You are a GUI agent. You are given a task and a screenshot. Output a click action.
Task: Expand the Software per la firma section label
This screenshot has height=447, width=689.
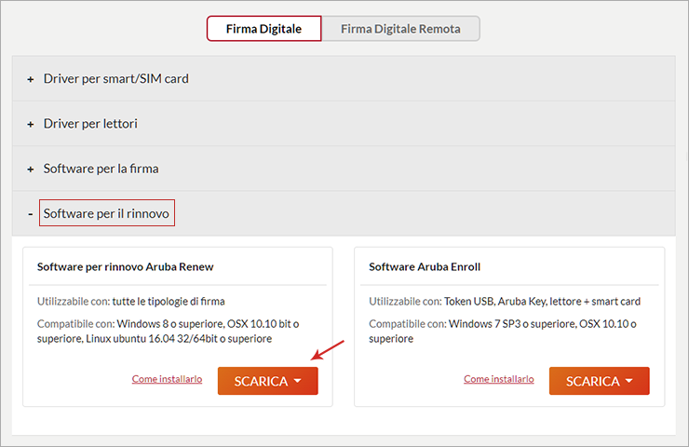(101, 169)
